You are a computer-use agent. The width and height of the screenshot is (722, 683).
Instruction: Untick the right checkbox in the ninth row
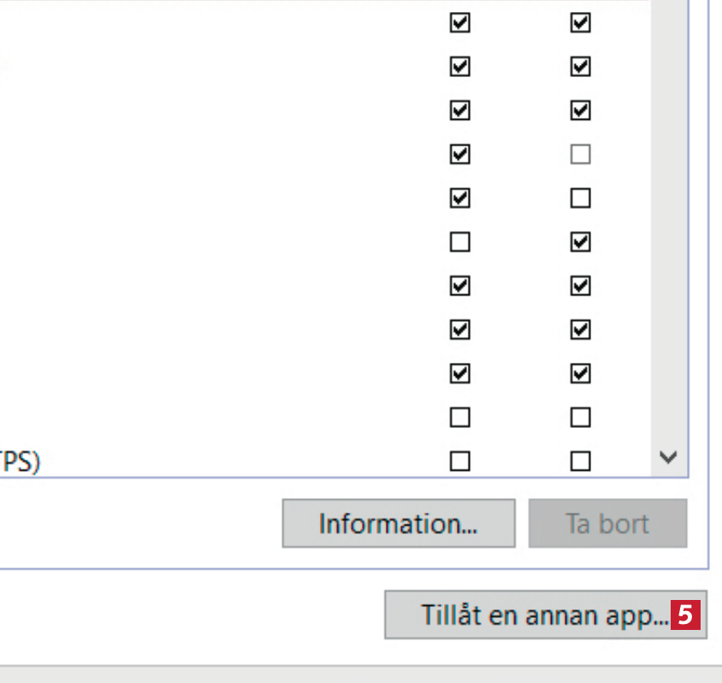(580, 374)
